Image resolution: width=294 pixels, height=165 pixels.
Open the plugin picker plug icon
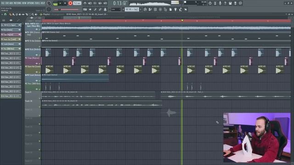175,9
